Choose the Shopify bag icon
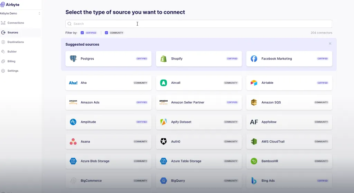Viewport: 354px width, 193px height. 164,58
